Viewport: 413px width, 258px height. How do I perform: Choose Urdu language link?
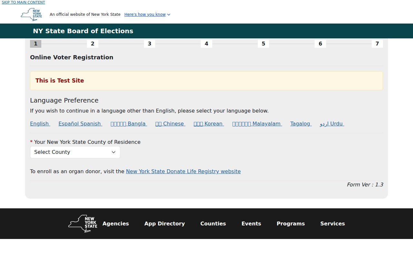(332, 124)
